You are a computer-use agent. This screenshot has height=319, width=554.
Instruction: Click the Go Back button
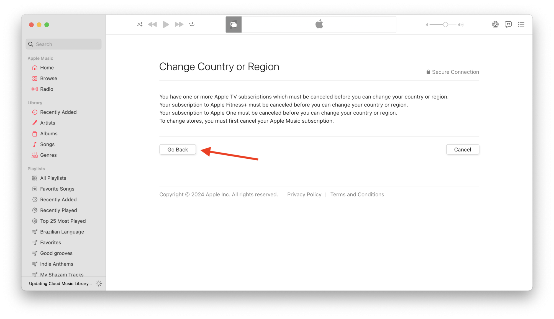[x=178, y=150]
